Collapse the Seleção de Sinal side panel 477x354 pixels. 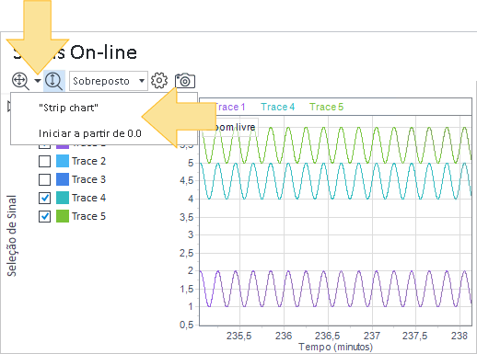(9, 107)
